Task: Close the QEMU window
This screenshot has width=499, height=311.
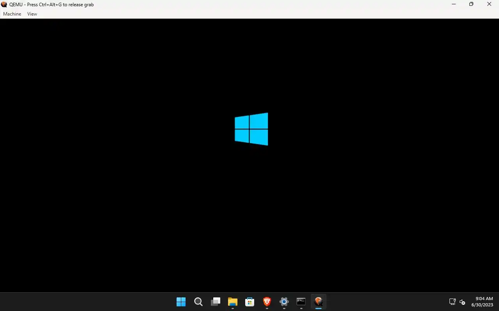Action: 489,4
